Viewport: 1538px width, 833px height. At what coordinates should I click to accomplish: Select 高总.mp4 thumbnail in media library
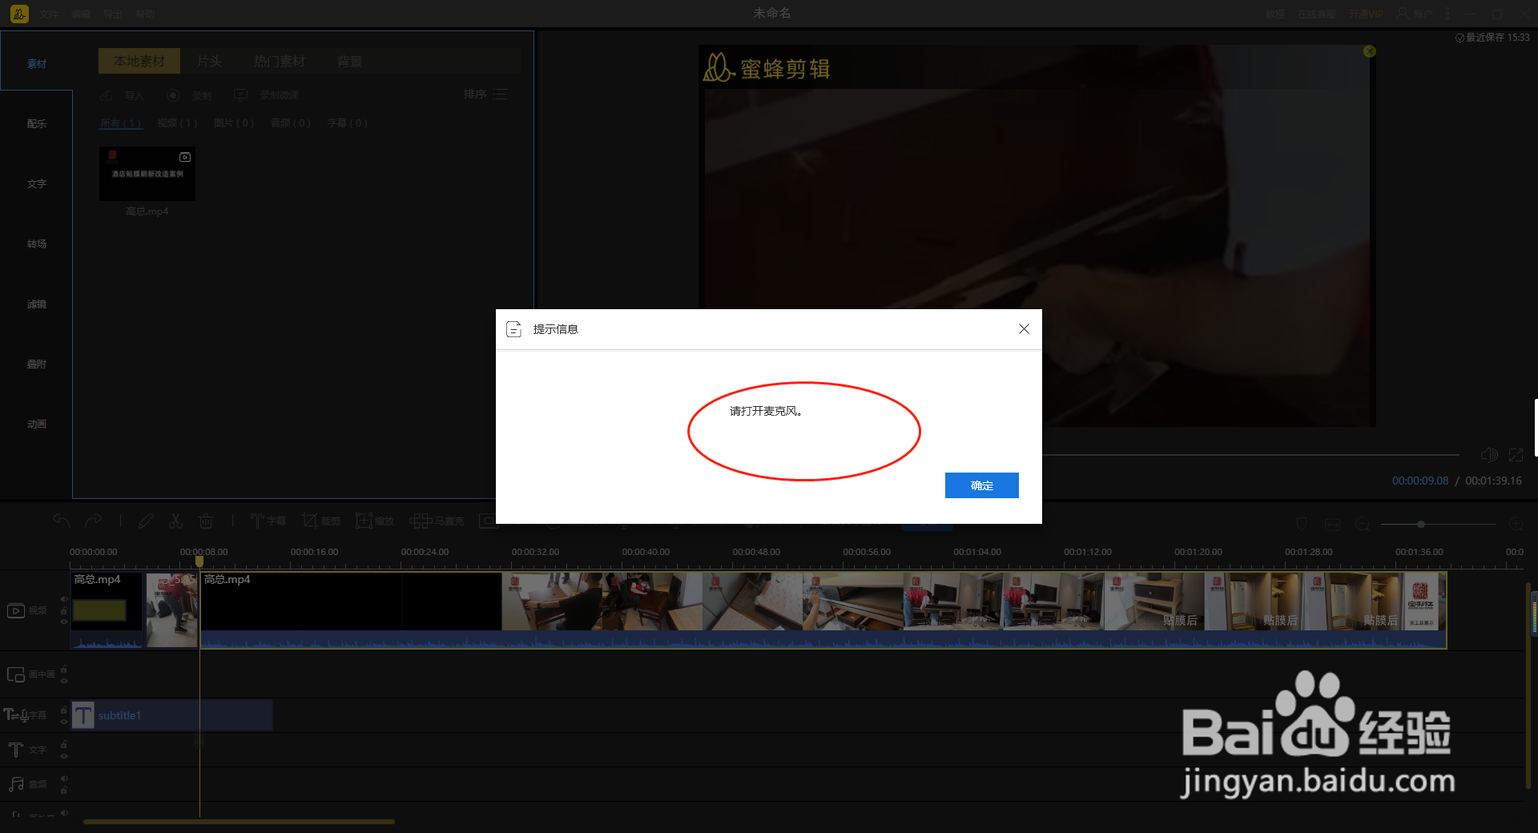(147, 174)
